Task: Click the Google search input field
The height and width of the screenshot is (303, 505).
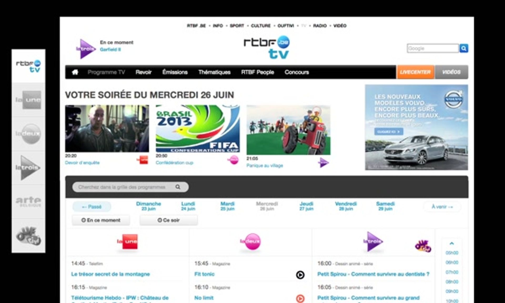Action: [x=432, y=48]
